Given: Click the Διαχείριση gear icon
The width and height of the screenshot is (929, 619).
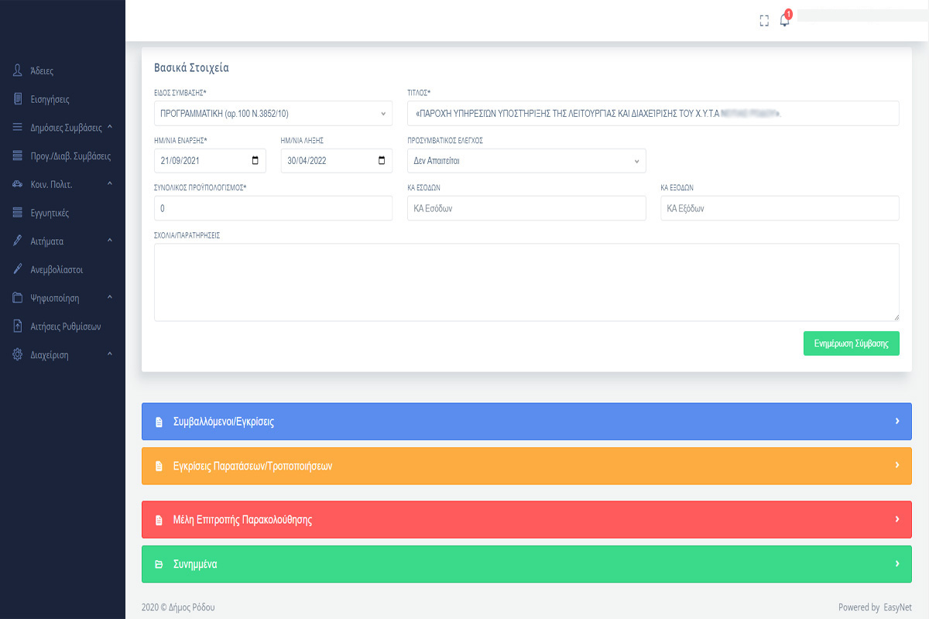Looking at the screenshot, I should click(x=18, y=354).
